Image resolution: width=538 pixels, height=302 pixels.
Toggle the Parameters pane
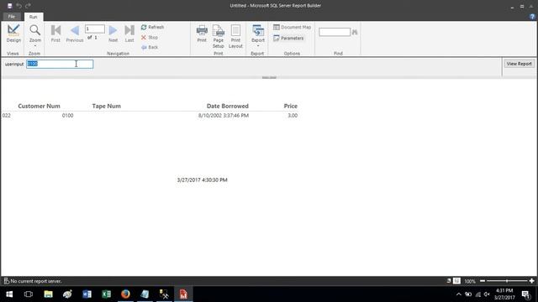coord(288,39)
